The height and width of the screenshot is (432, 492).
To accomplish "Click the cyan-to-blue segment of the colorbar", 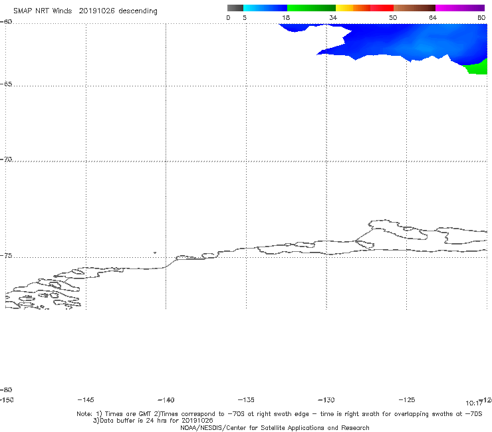I will pyautogui.click(x=265, y=8).
